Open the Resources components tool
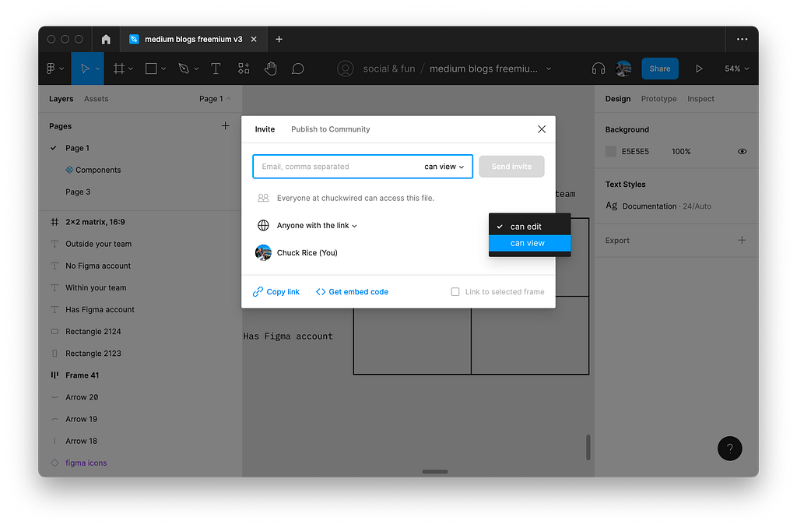Image resolution: width=797 pixels, height=528 pixels. (244, 69)
